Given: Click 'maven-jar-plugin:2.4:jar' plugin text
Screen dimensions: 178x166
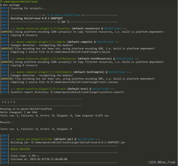Looking at the screenshot, I should (34, 139).
